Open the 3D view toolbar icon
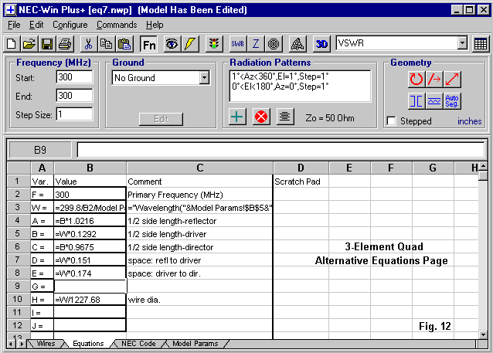The image size is (493, 353). pos(321,44)
